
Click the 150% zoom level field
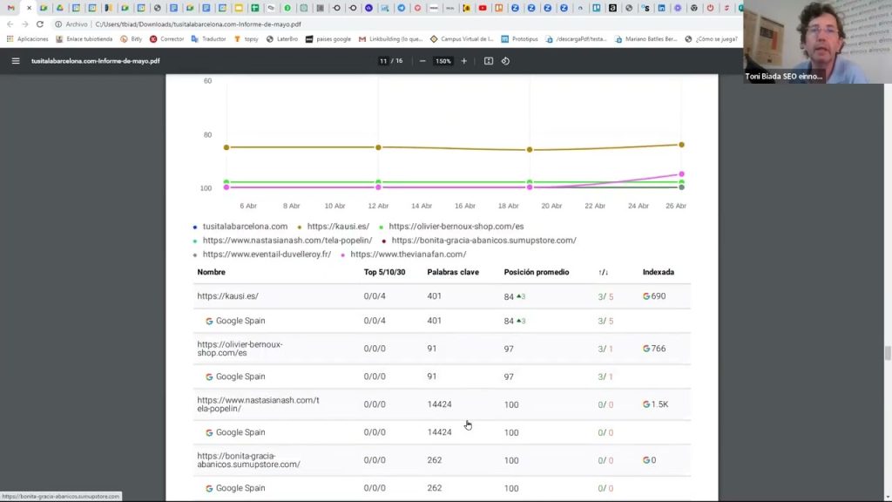tap(443, 61)
